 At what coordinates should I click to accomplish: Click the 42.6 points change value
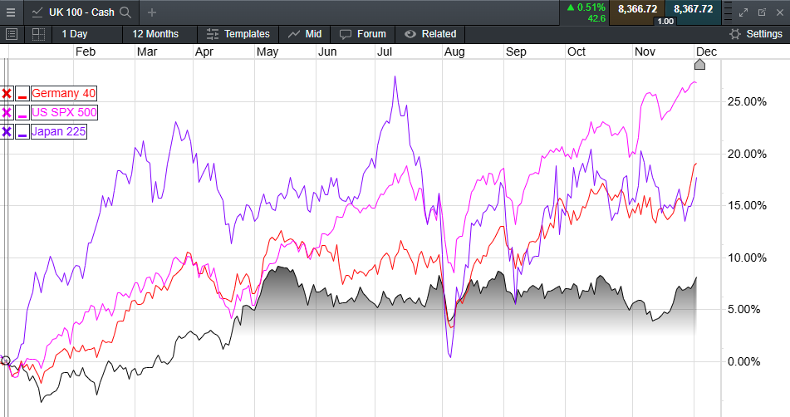(x=596, y=18)
